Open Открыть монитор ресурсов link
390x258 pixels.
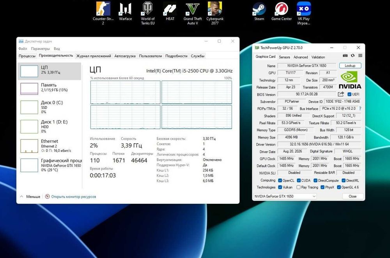74,196
